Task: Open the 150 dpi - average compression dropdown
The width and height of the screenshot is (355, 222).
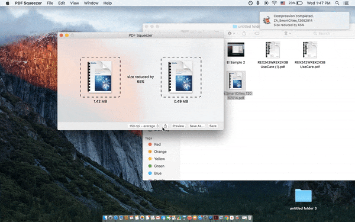Action: coord(144,126)
